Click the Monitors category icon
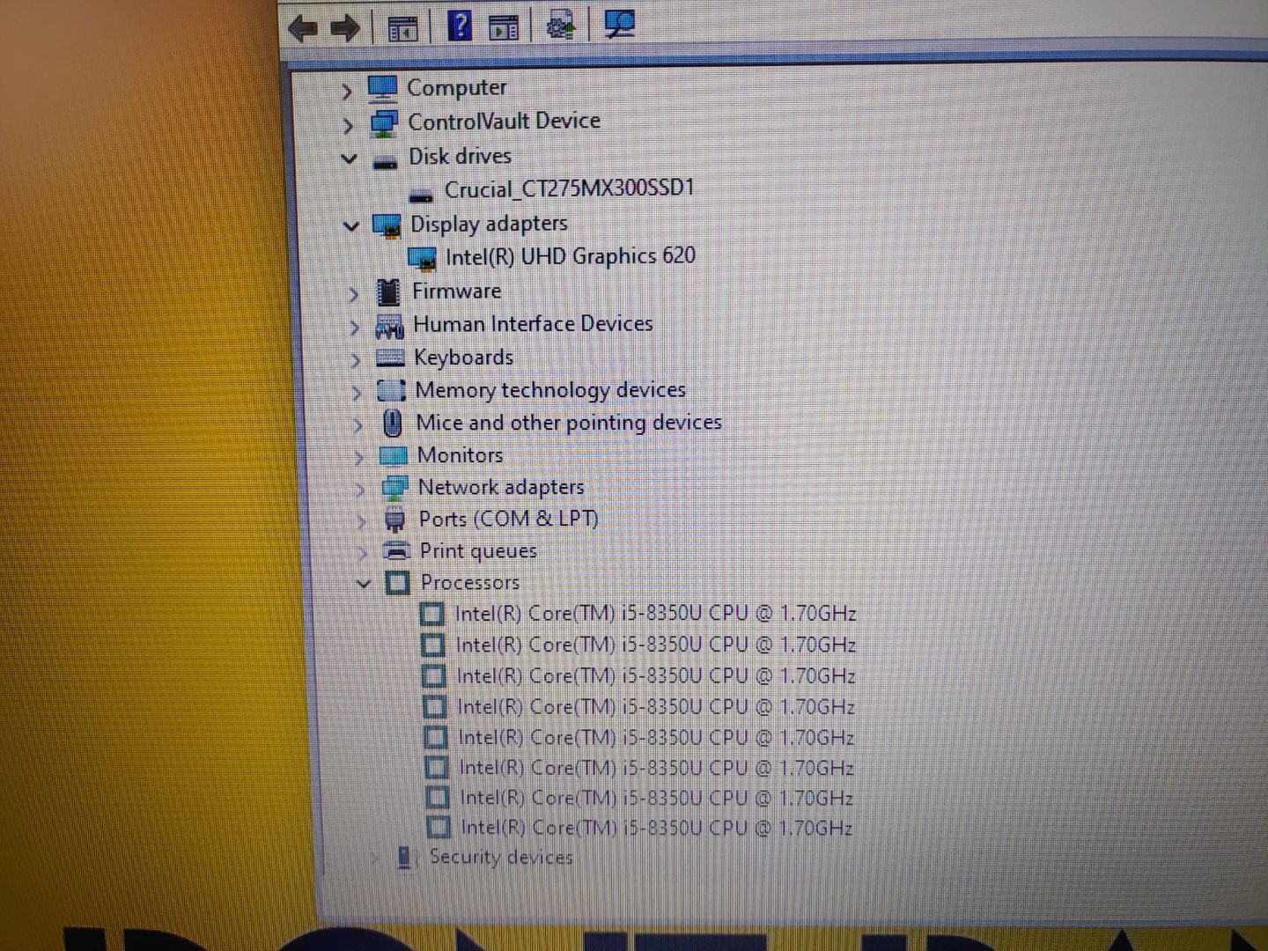This screenshot has width=1268, height=951. coord(393,456)
